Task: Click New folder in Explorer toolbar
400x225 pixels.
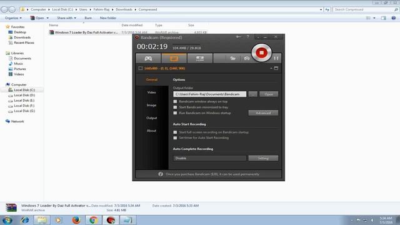Action: point(108,18)
